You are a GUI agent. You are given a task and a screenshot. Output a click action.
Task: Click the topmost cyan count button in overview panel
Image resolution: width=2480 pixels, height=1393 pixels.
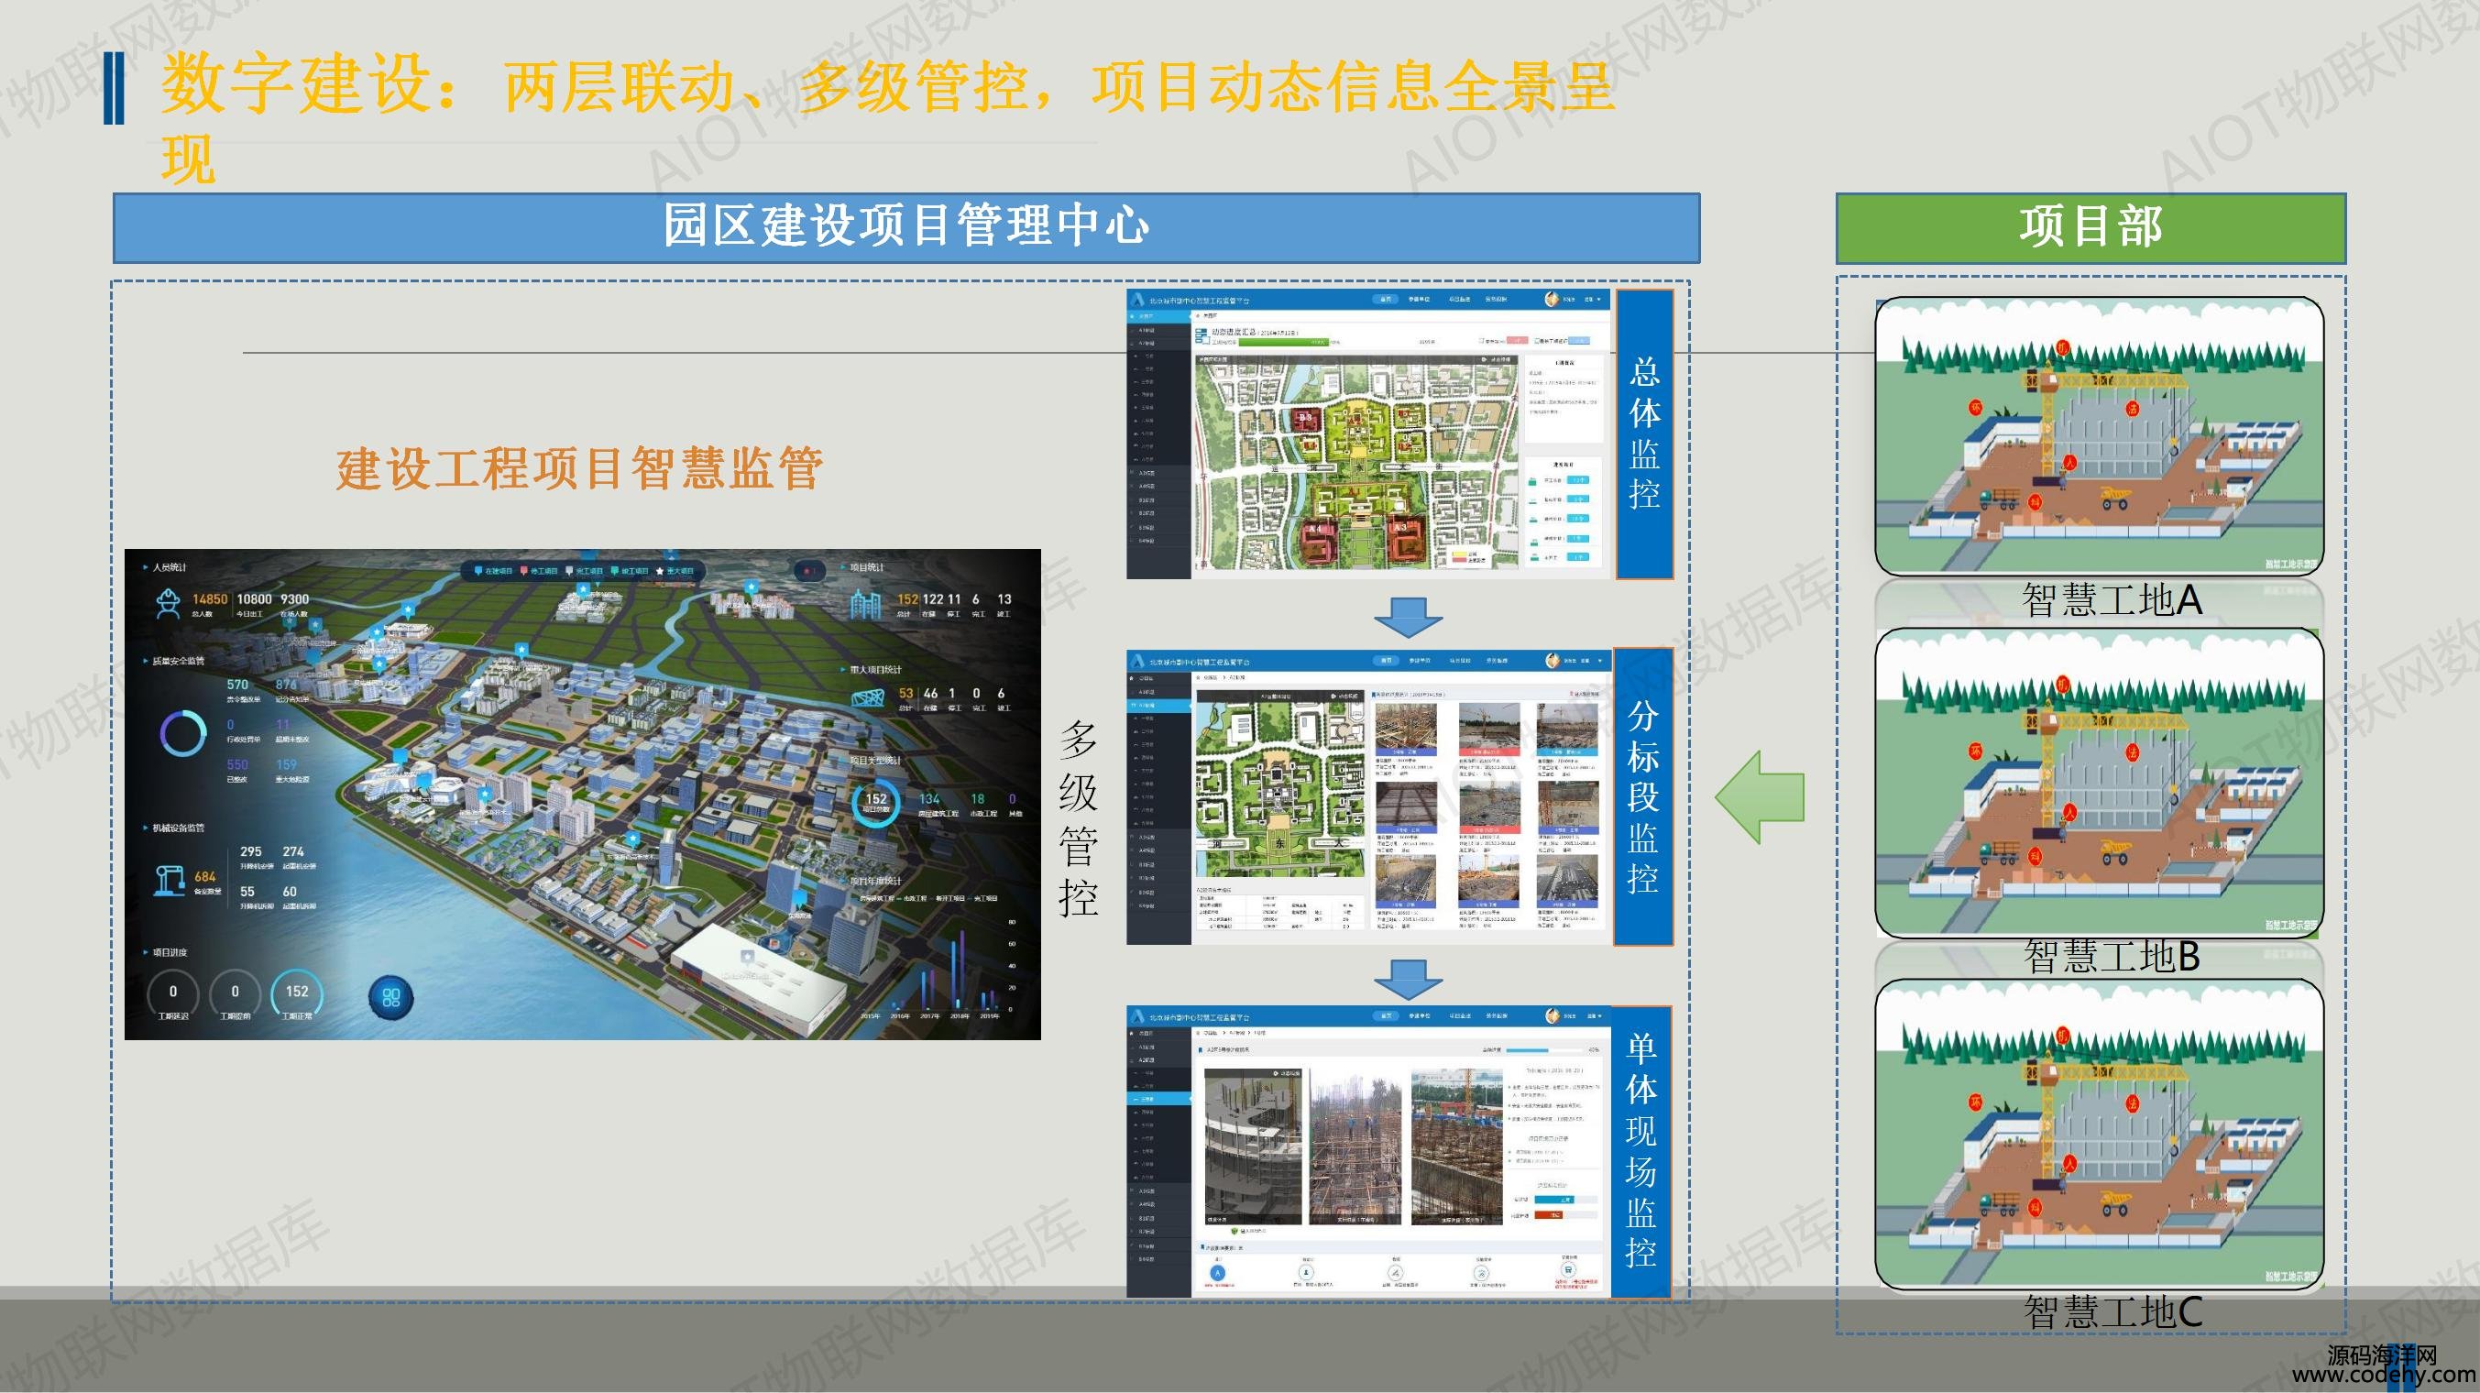[1578, 479]
